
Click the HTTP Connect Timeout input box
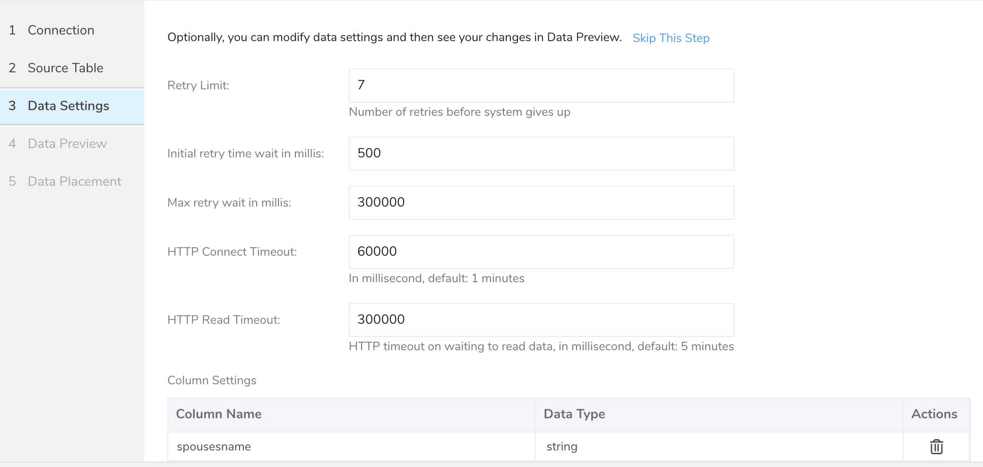[x=541, y=252]
